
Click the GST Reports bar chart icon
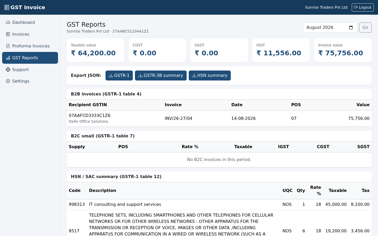tap(8, 58)
